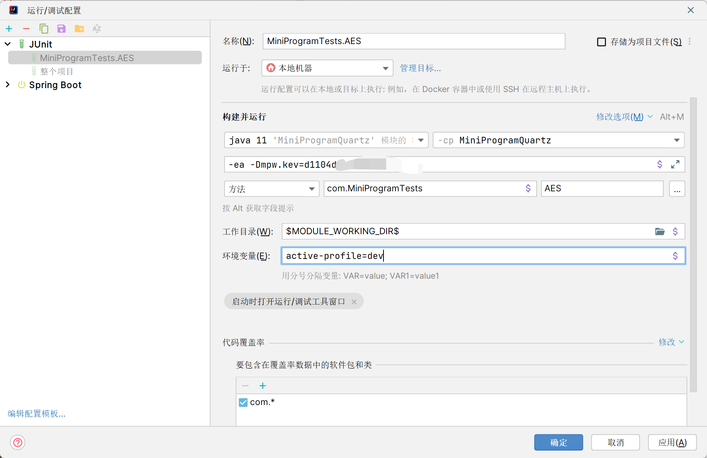Insert macro in working directory field
The height and width of the screenshot is (458, 707).
(x=675, y=231)
